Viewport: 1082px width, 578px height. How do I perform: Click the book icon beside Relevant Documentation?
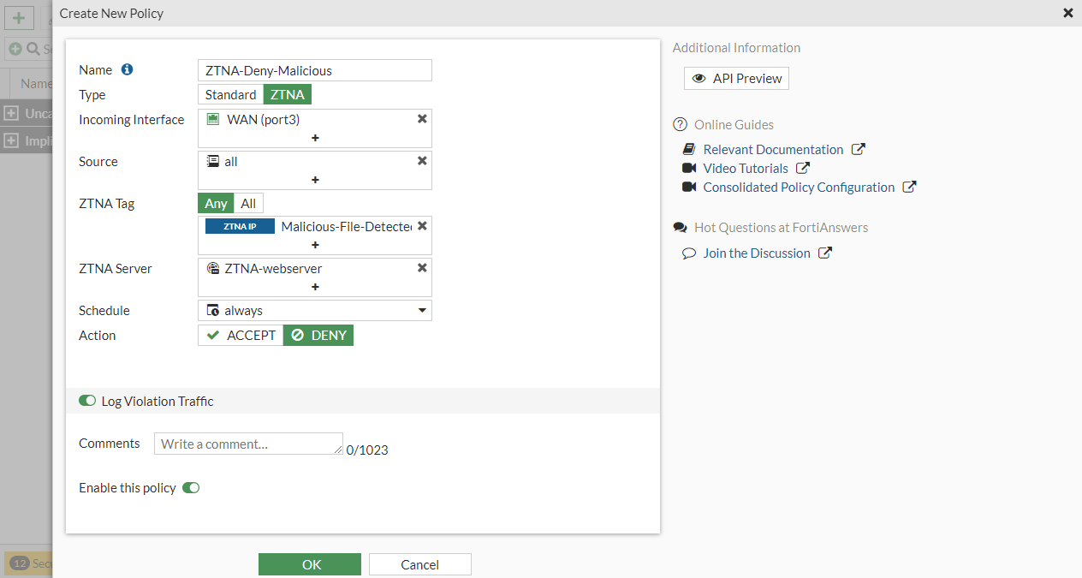pos(689,149)
